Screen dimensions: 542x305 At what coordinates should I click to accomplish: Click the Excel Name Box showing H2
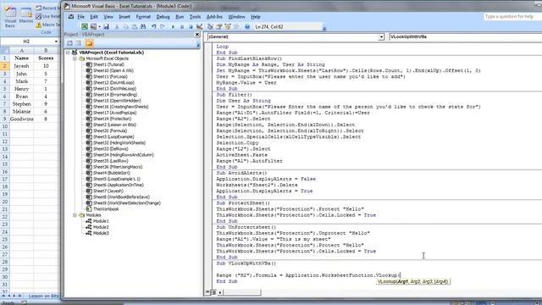click(x=27, y=42)
